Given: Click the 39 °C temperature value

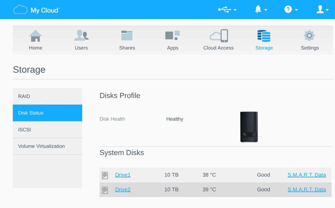Looking at the screenshot, I should (209, 189).
